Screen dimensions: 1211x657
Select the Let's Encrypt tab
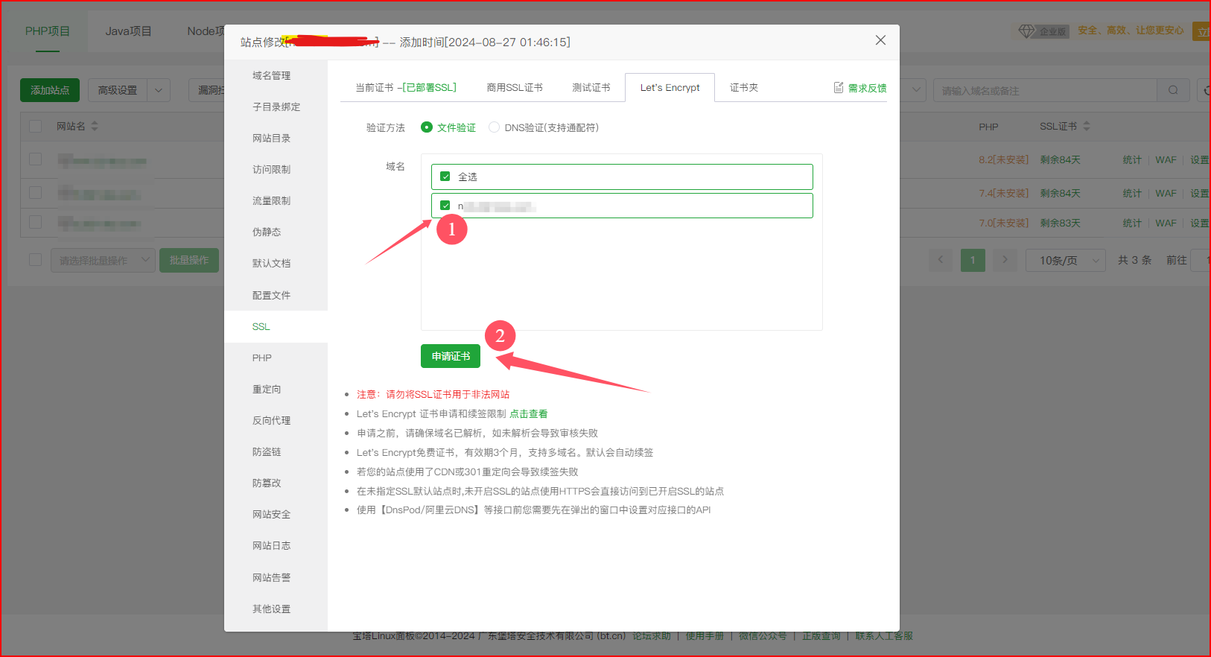[x=670, y=88]
